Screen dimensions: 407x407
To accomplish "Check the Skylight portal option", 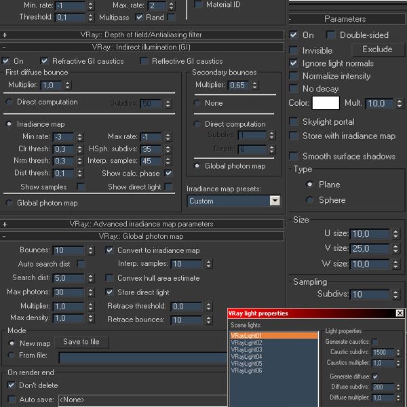I will [294, 121].
